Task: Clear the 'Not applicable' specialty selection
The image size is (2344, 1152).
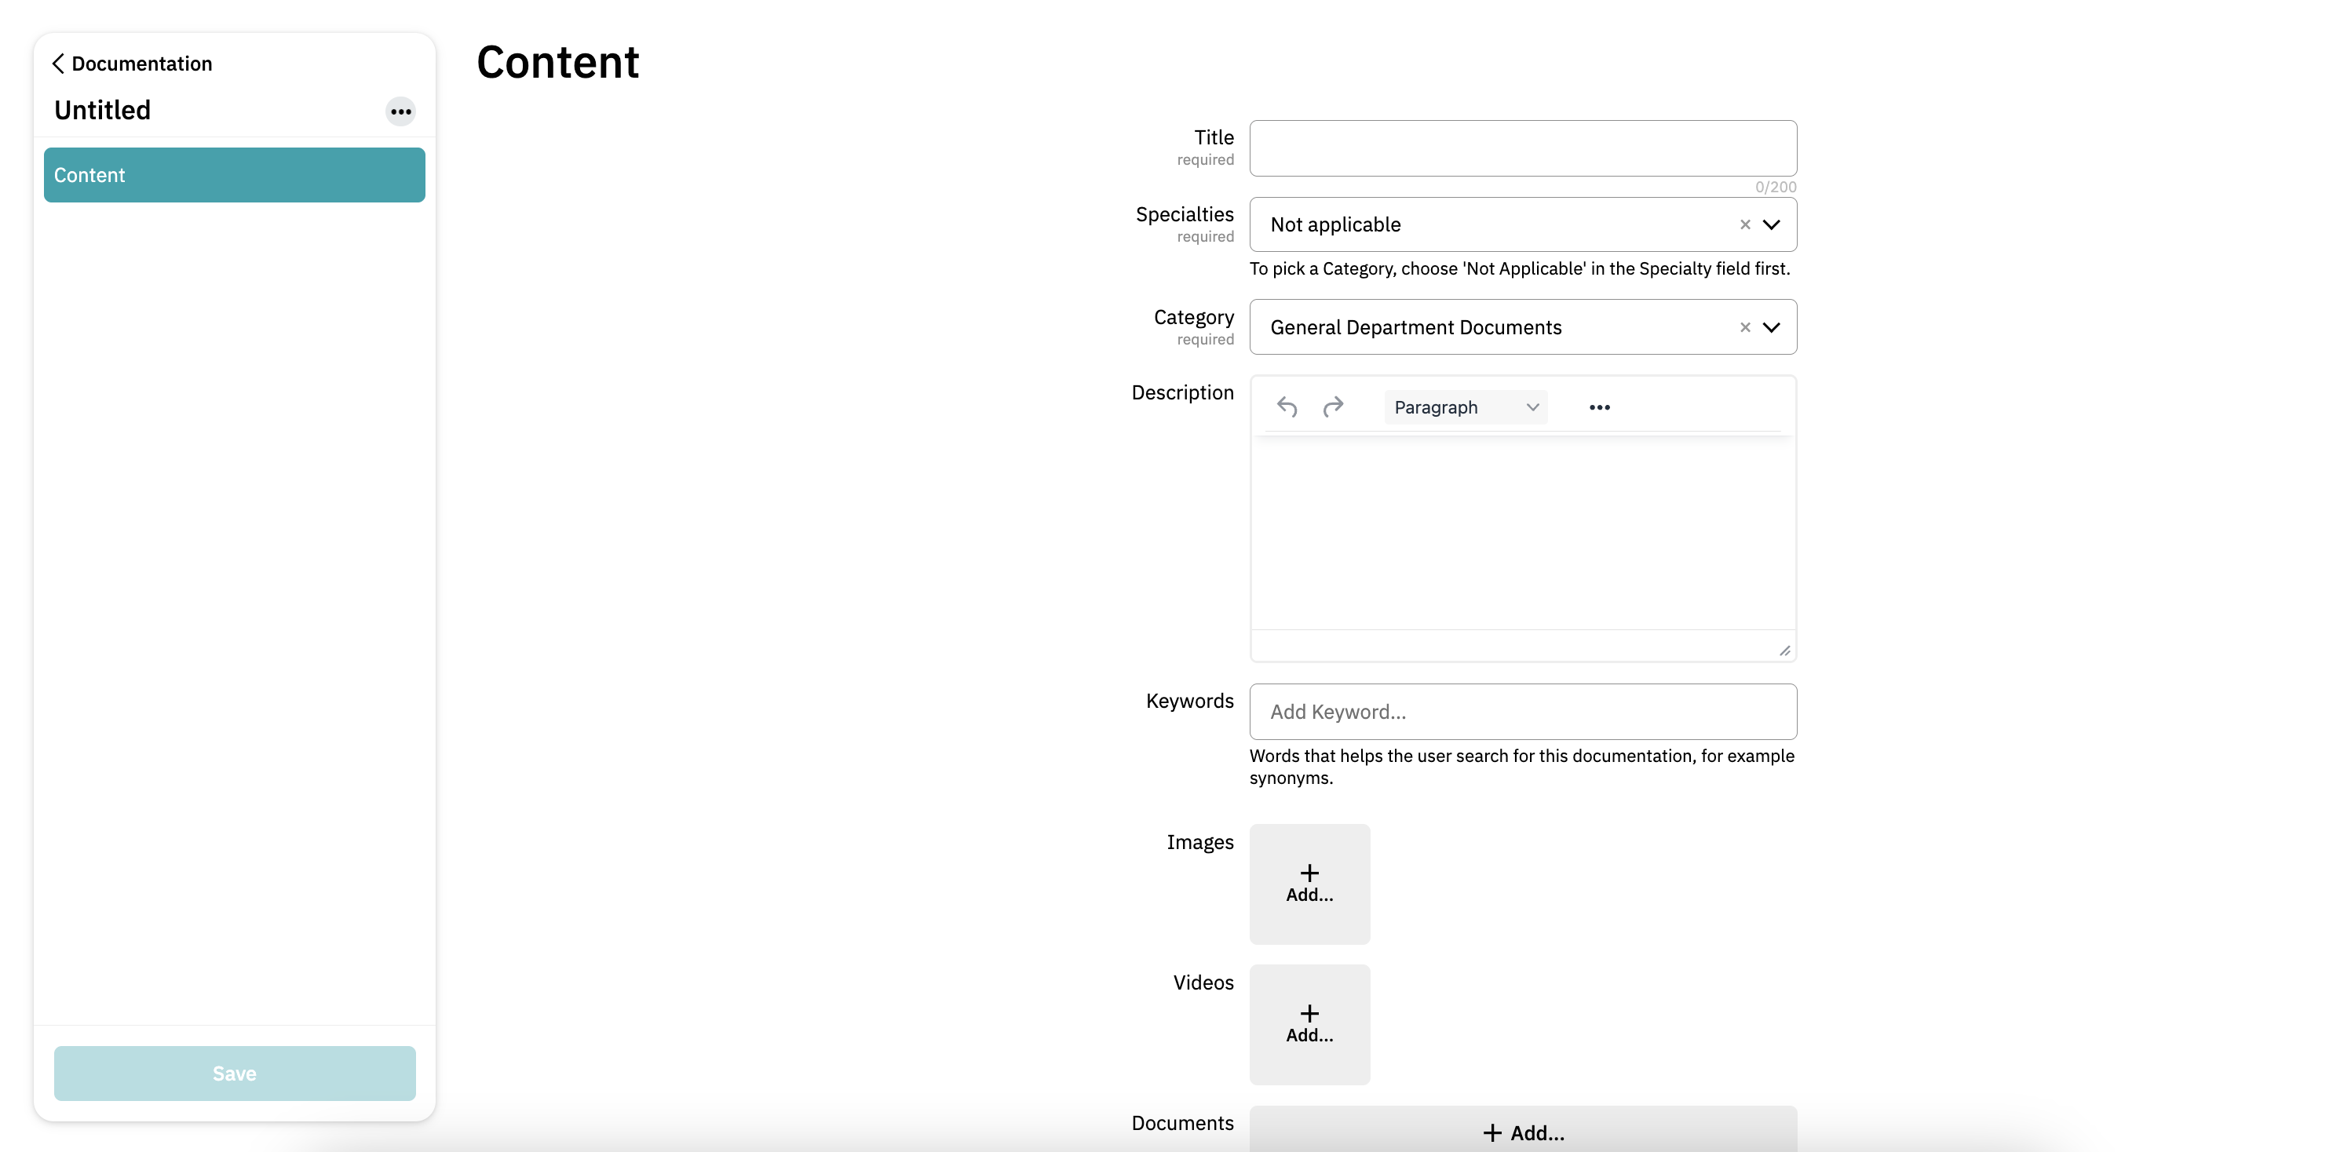Action: pos(1744,224)
